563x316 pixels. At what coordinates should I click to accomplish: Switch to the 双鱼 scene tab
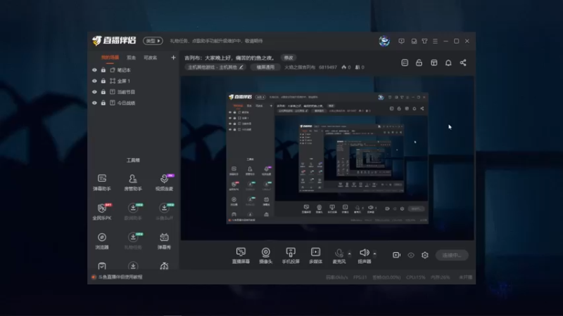pyautogui.click(x=131, y=58)
